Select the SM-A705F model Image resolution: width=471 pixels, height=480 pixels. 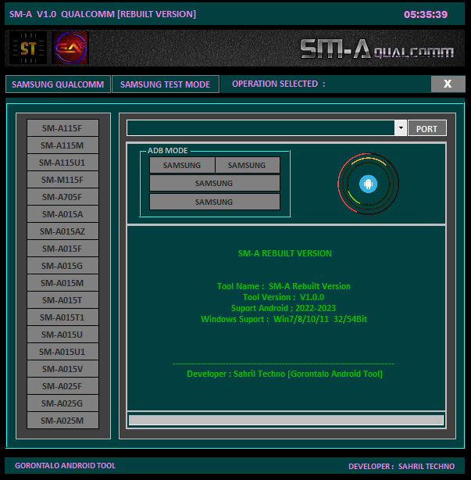[62, 197]
